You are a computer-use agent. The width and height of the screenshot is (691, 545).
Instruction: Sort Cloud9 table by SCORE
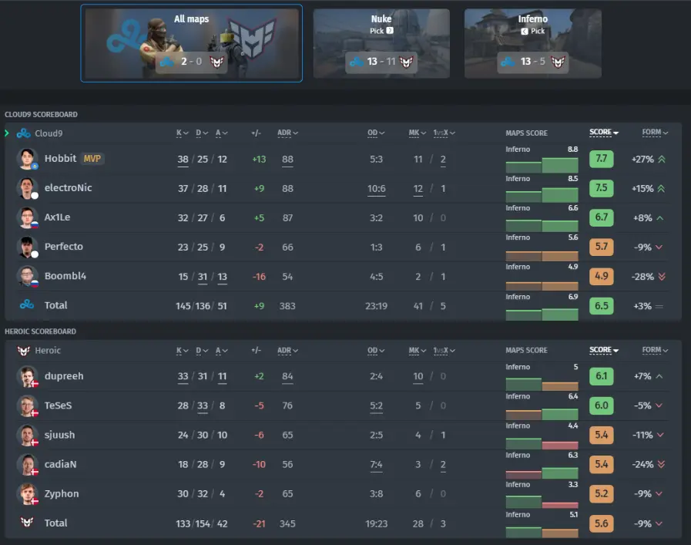604,133
